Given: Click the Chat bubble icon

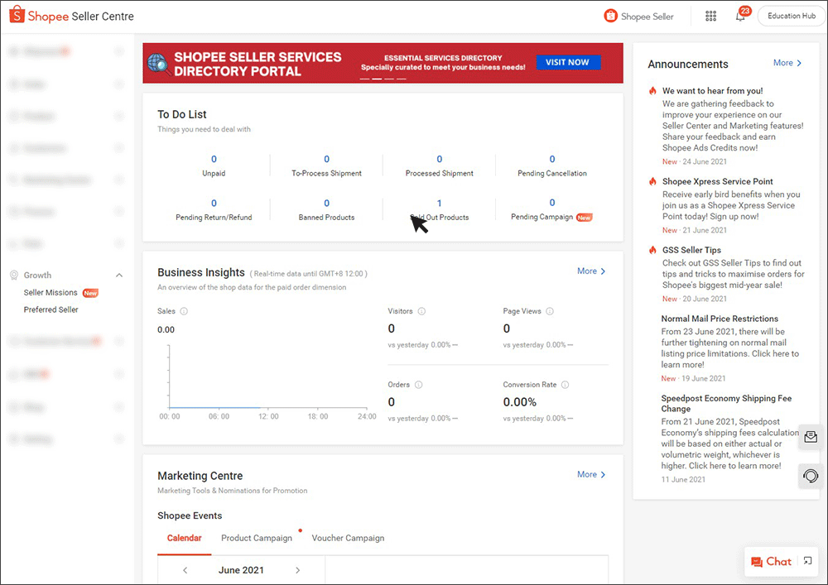Looking at the screenshot, I should [x=757, y=563].
